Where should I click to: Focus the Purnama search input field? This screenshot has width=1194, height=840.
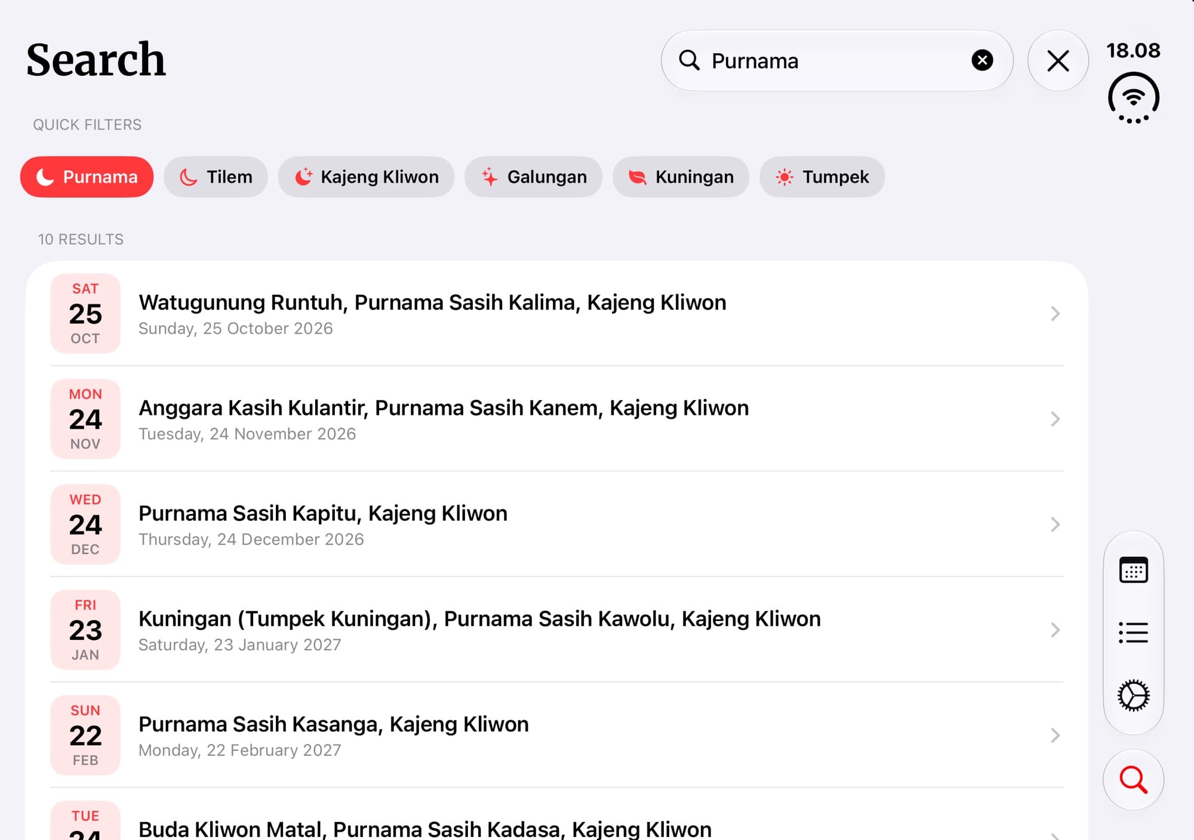click(x=836, y=60)
